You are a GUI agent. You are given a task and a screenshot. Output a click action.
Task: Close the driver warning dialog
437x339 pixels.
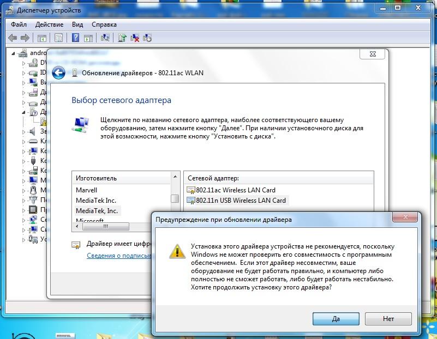pos(405,217)
